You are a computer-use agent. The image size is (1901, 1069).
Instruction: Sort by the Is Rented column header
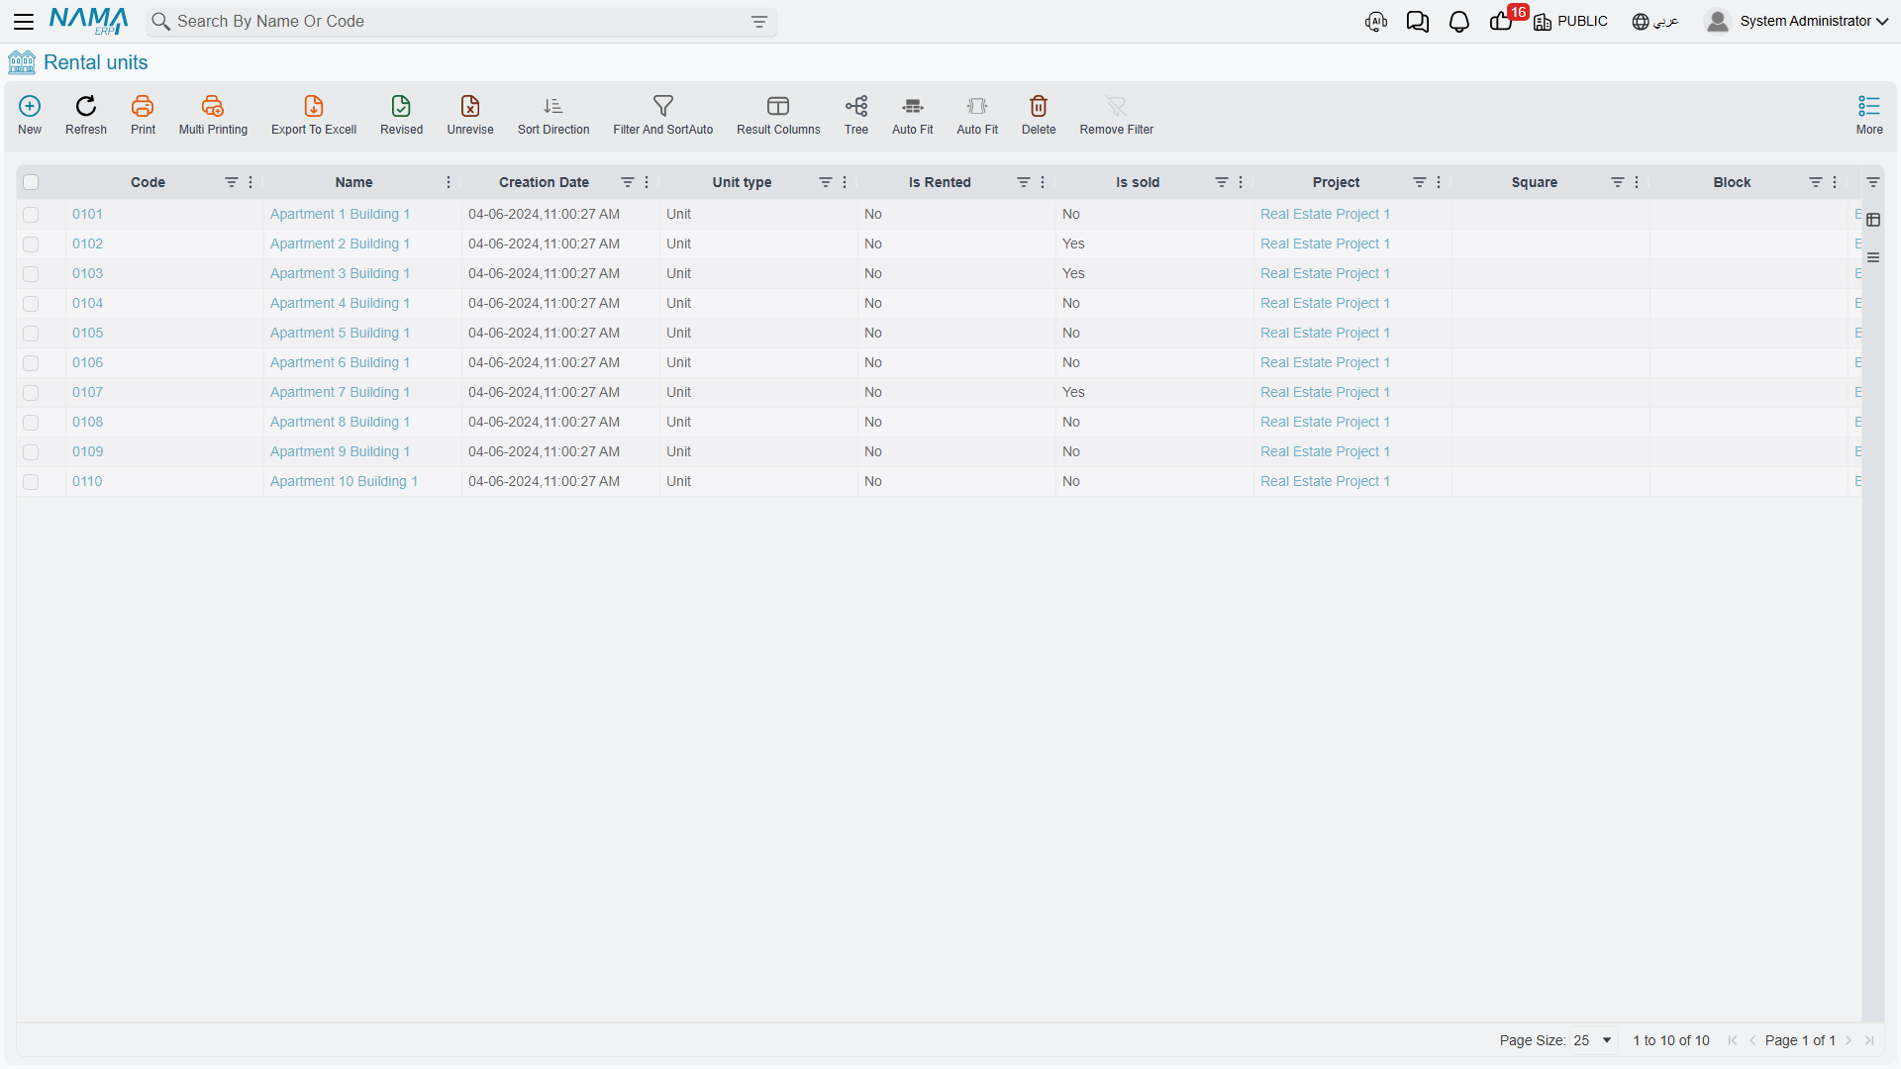point(940,182)
